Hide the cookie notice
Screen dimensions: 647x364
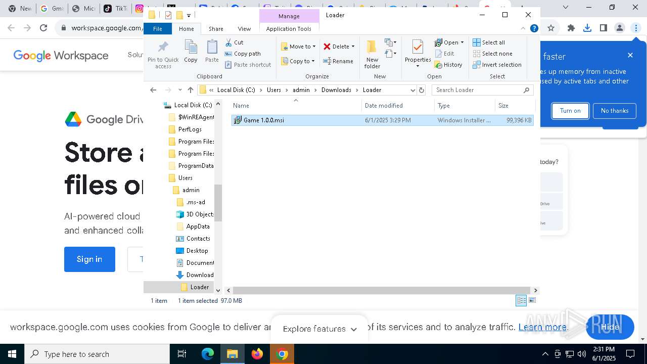coord(610,327)
